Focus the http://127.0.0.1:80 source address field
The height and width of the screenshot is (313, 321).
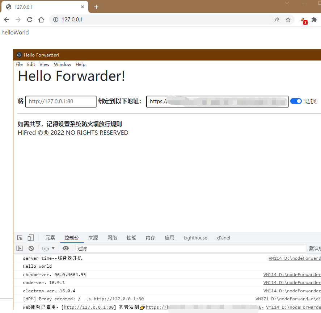click(61, 101)
